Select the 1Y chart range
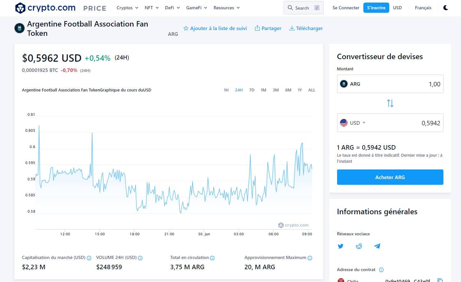The image size is (461, 282). [300, 90]
